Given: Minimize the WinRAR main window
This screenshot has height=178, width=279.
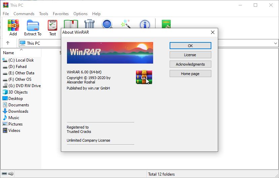Looking at the screenshot, I should coord(240,5).
